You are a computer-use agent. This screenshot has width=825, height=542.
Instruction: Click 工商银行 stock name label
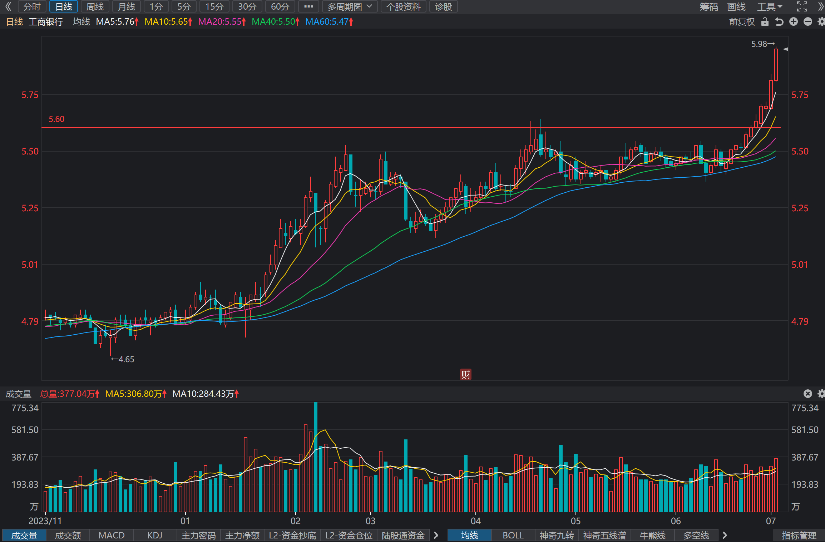[x=46, y=22]
